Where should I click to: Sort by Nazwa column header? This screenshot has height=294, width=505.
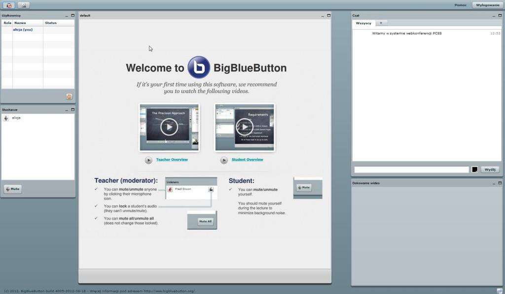coord(28,23)
